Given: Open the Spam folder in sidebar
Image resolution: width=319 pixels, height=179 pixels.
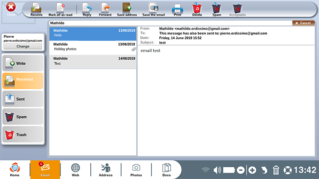Looking at the screenshot, I should coord(23,117).
